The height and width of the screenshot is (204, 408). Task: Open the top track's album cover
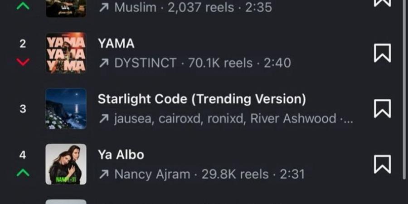(x=66, y=8)
